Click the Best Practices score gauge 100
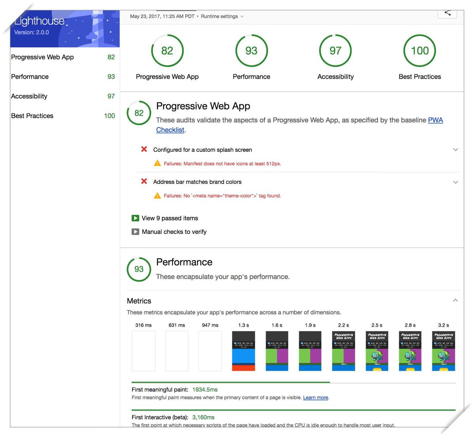 pos(419,51)
